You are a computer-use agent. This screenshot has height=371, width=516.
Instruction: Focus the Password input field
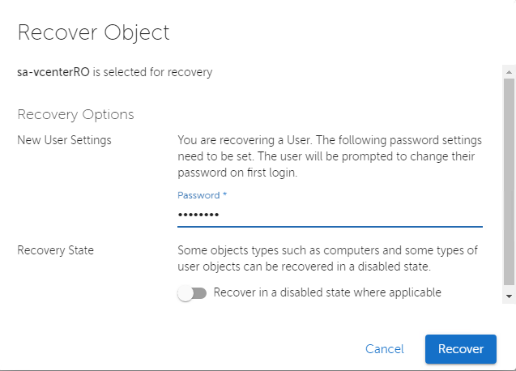(330, 215)
